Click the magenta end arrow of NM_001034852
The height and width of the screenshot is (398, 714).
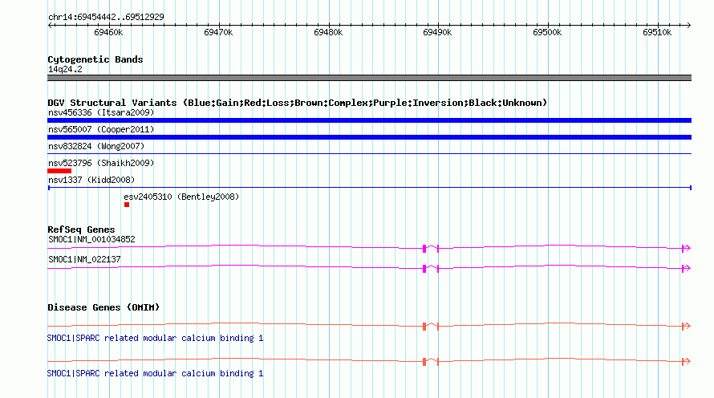[x=686, y=248]
